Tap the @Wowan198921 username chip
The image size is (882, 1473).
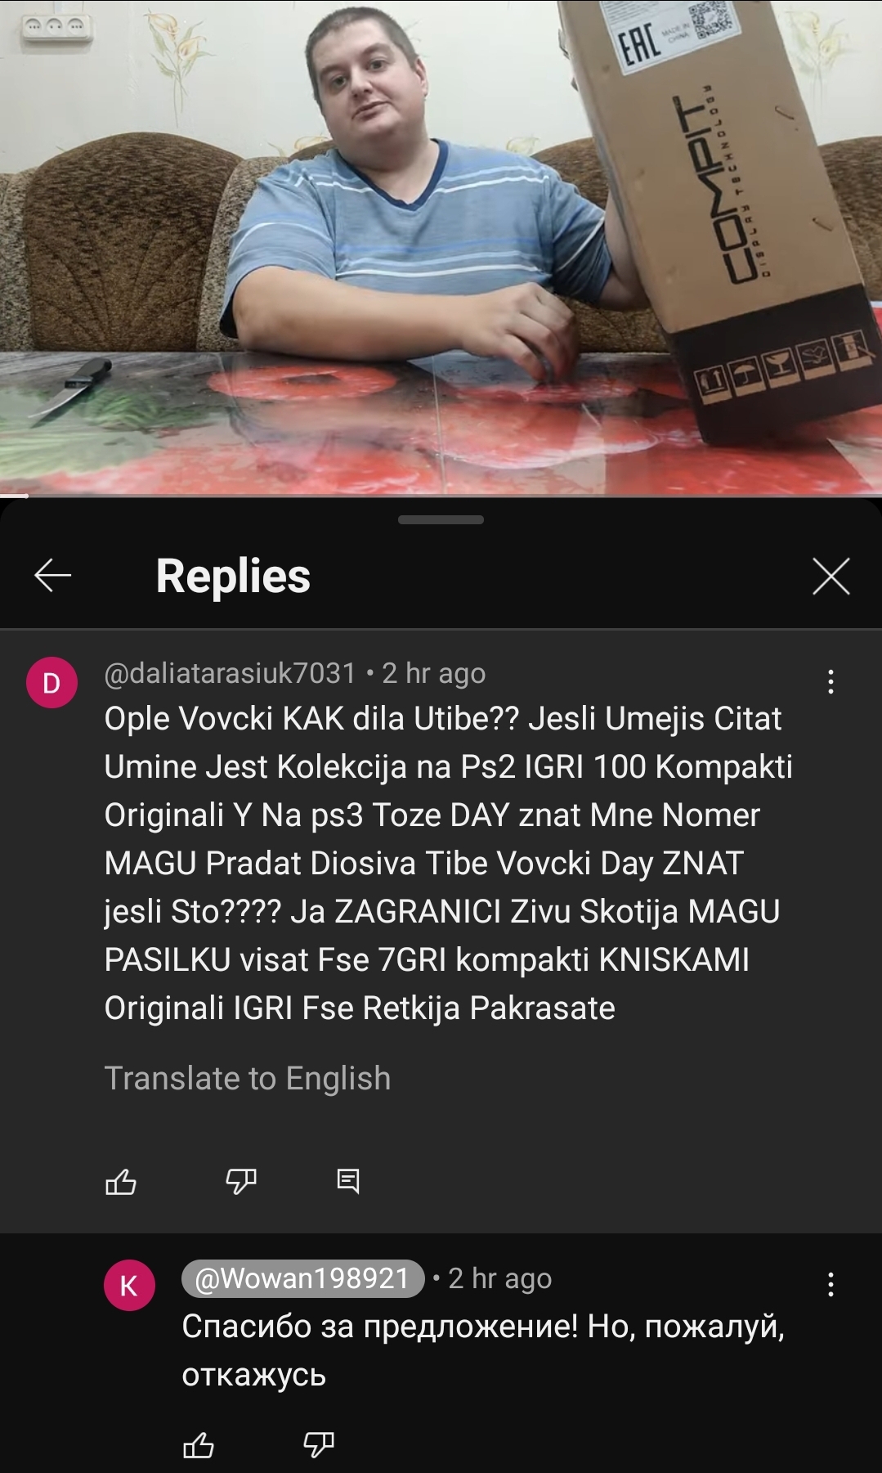pos(302,1278)
